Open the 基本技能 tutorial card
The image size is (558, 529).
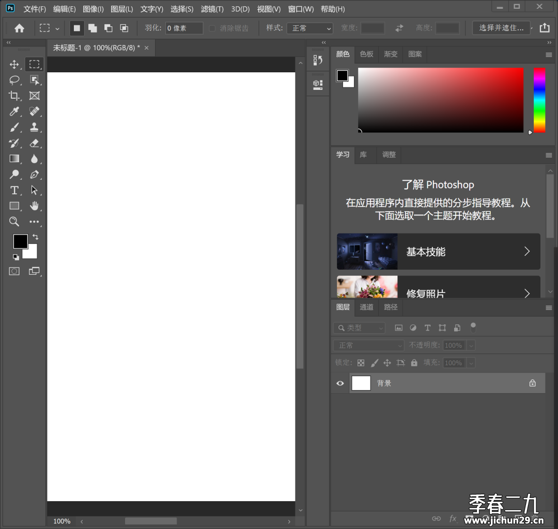[439, 252]
